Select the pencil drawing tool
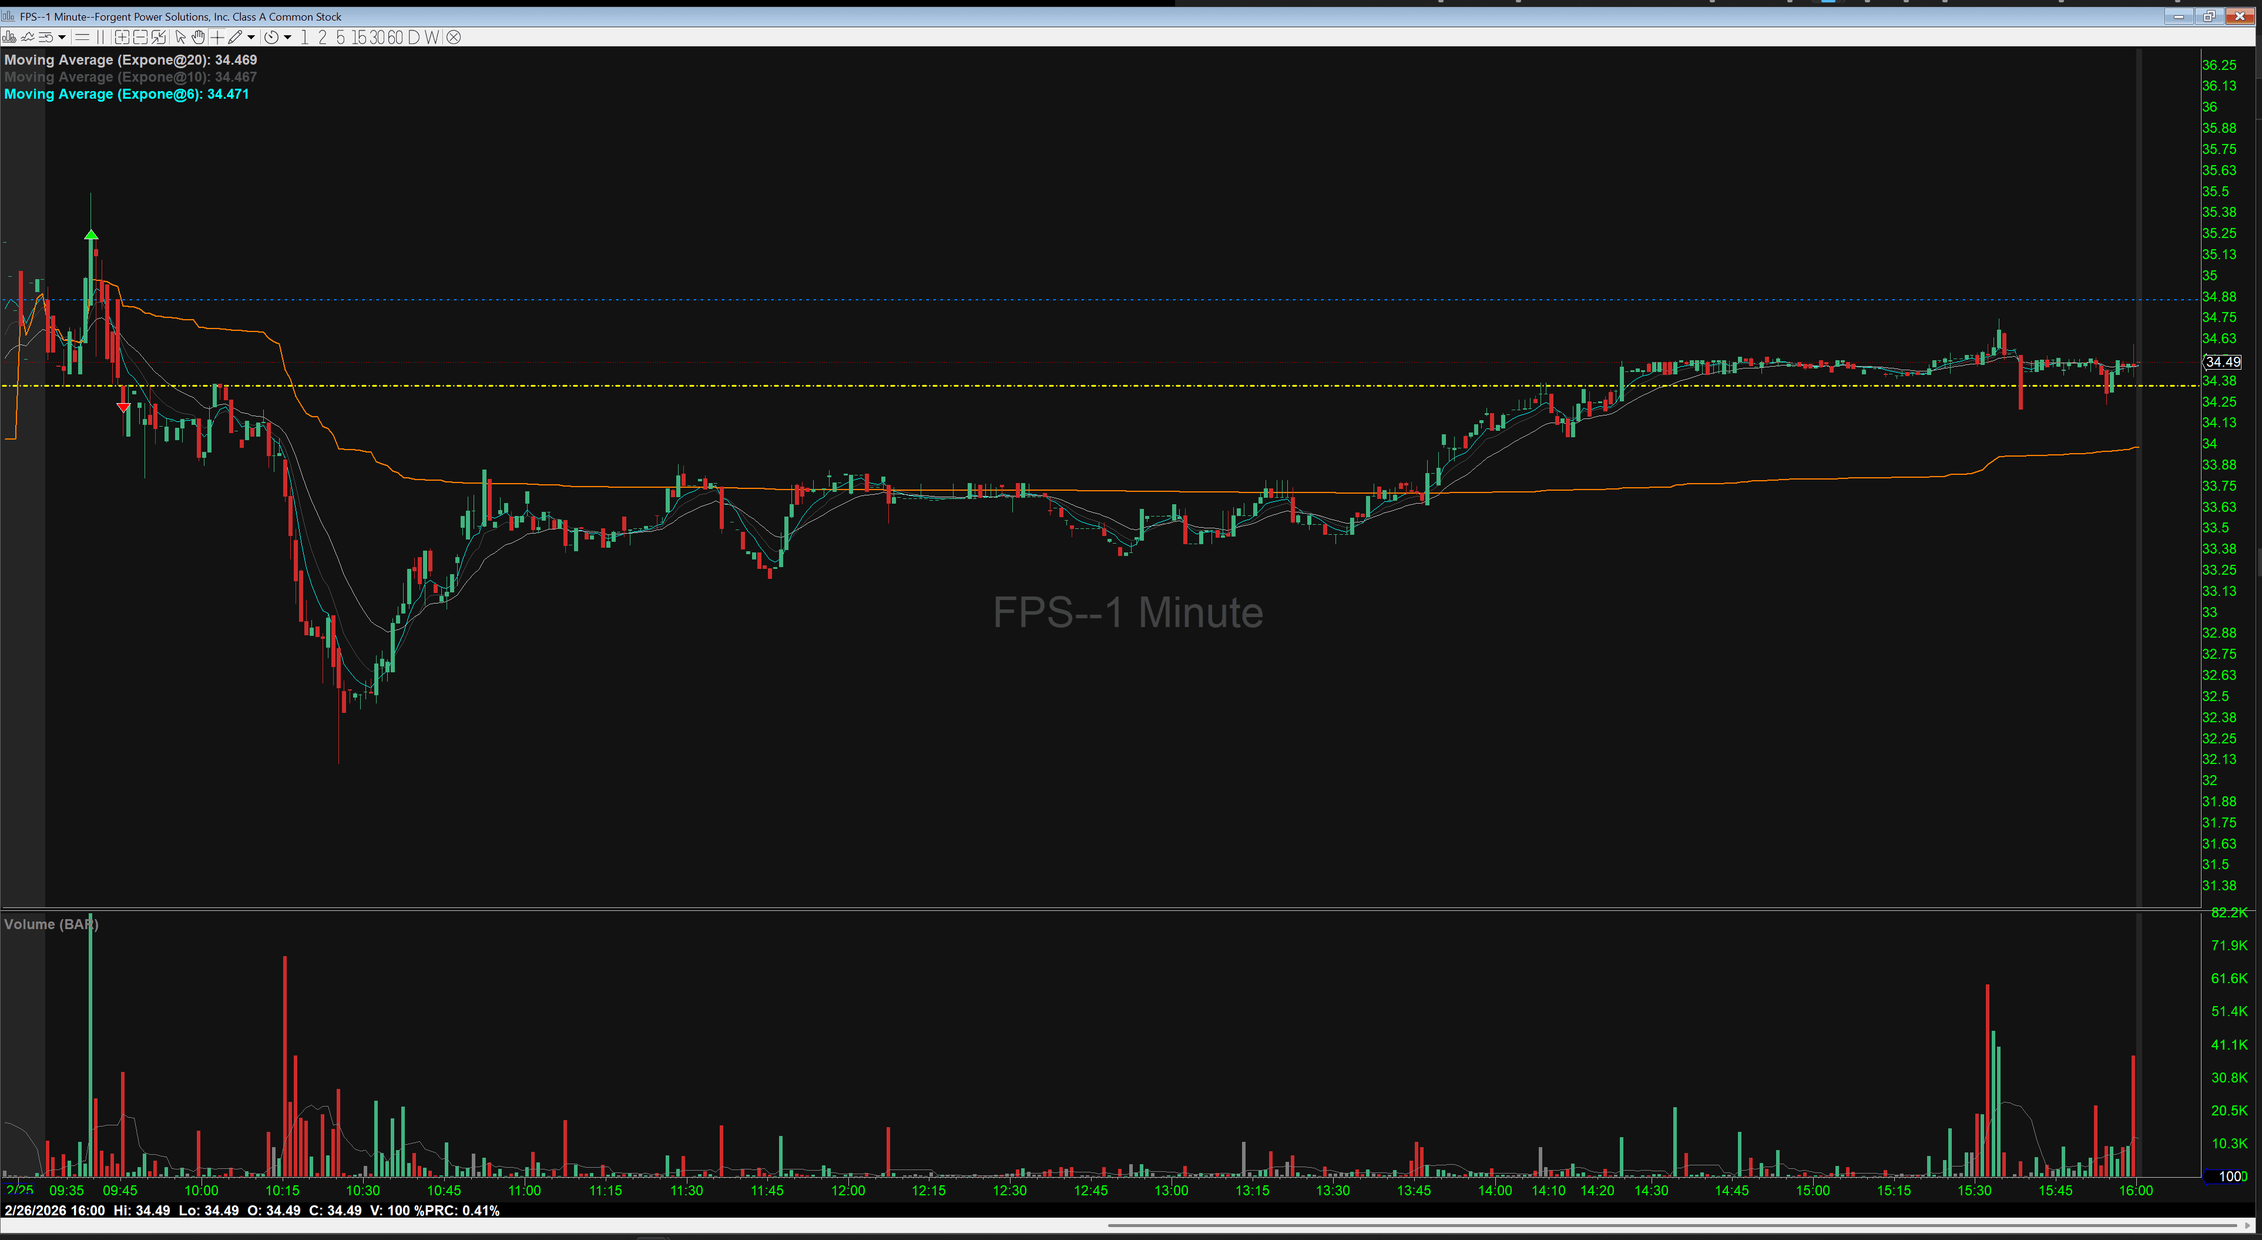 coord(234,37)
